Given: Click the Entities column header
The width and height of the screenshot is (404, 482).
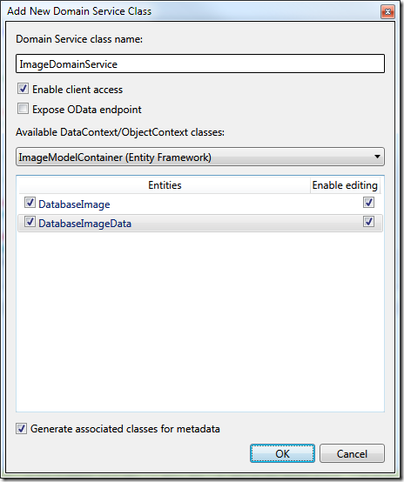Looking at the screenshot, I should pos(165,185).
